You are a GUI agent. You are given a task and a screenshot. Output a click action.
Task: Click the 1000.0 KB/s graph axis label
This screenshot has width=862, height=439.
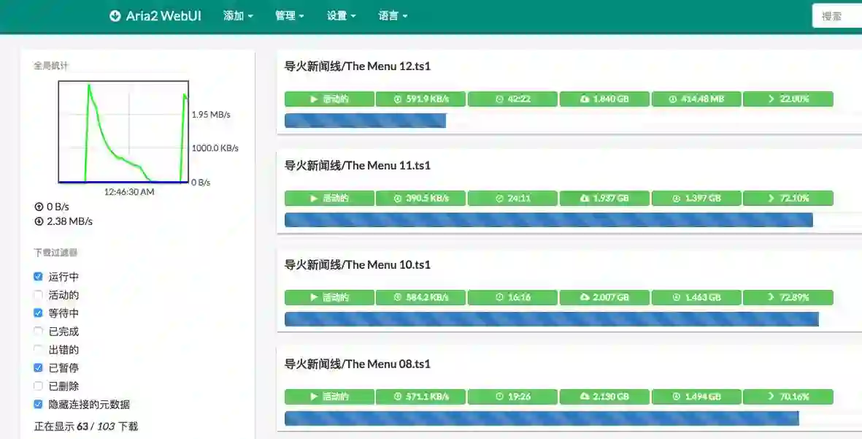click(215, 148)
